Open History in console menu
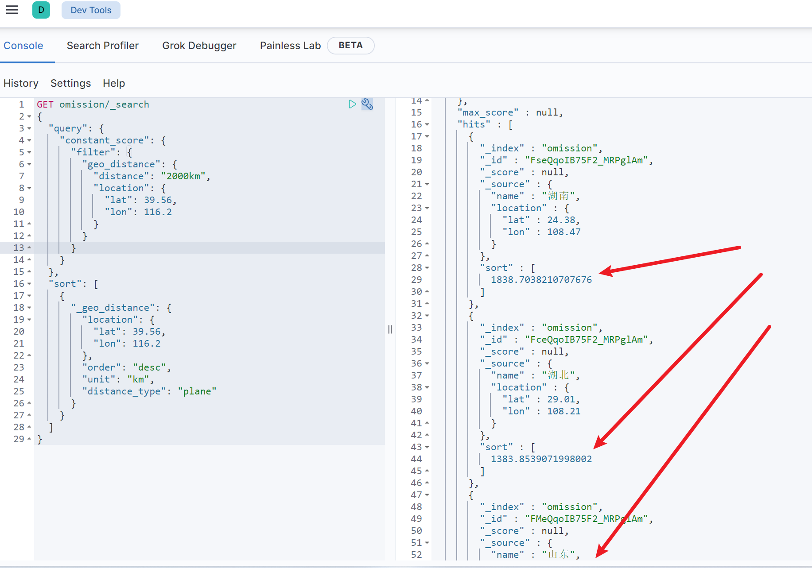 [x=21, y=83]
